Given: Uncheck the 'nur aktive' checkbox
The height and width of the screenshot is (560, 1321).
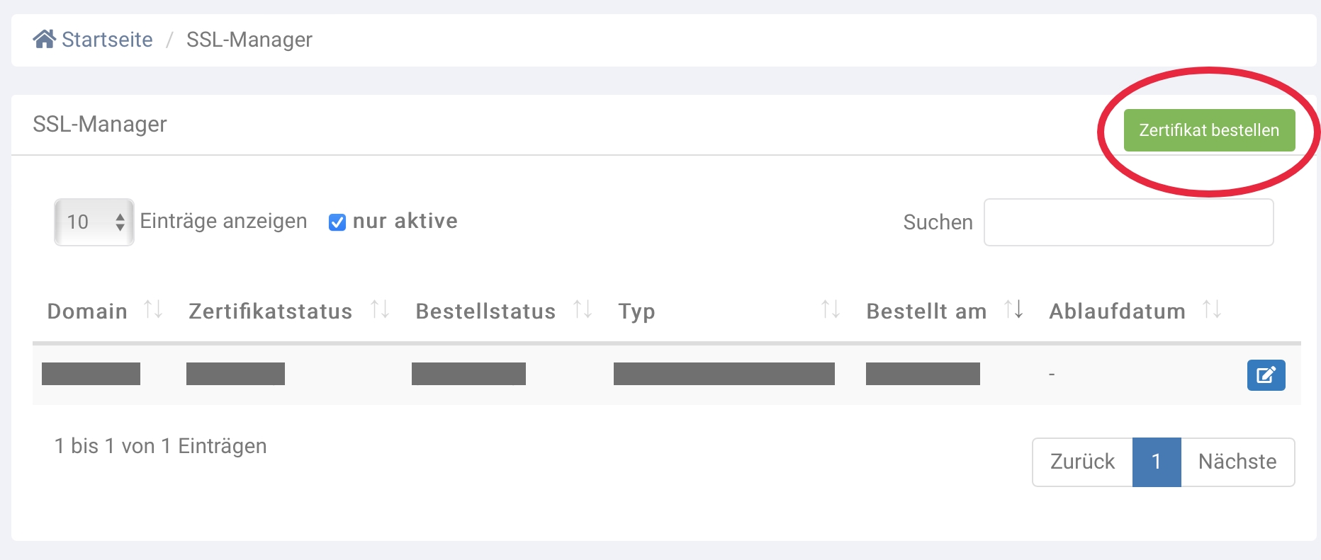Looking at the screenshot, I should [337, 222].
